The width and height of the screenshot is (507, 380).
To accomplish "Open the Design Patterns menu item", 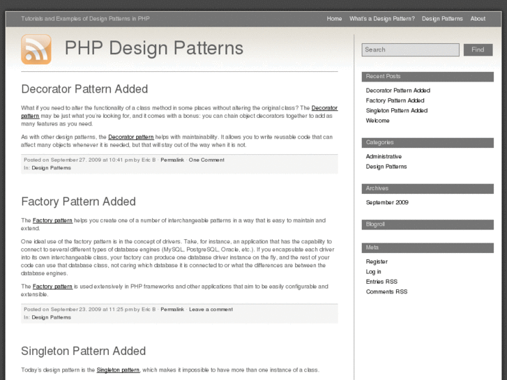I will tap(442, 19).
